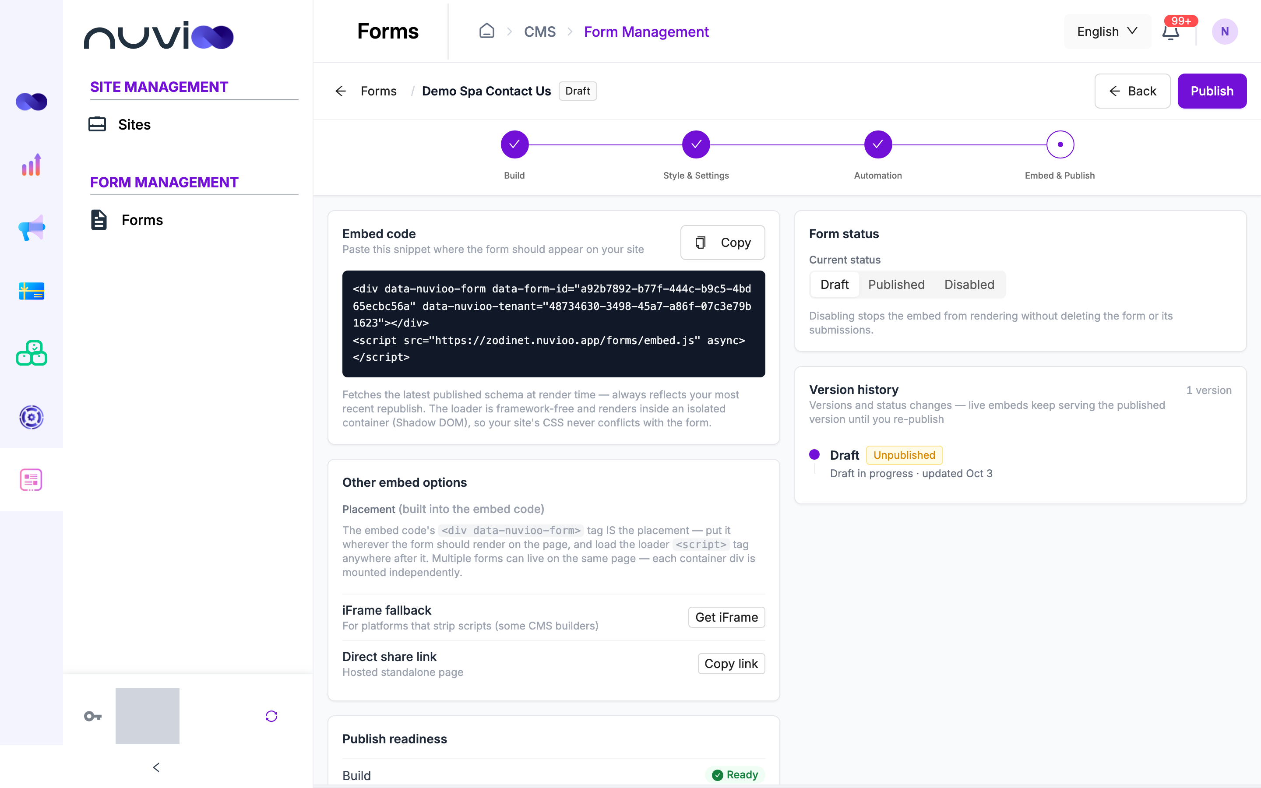
Task: Click the '1 version' label
Action: pyautogui.click(x=1208, y=390)
